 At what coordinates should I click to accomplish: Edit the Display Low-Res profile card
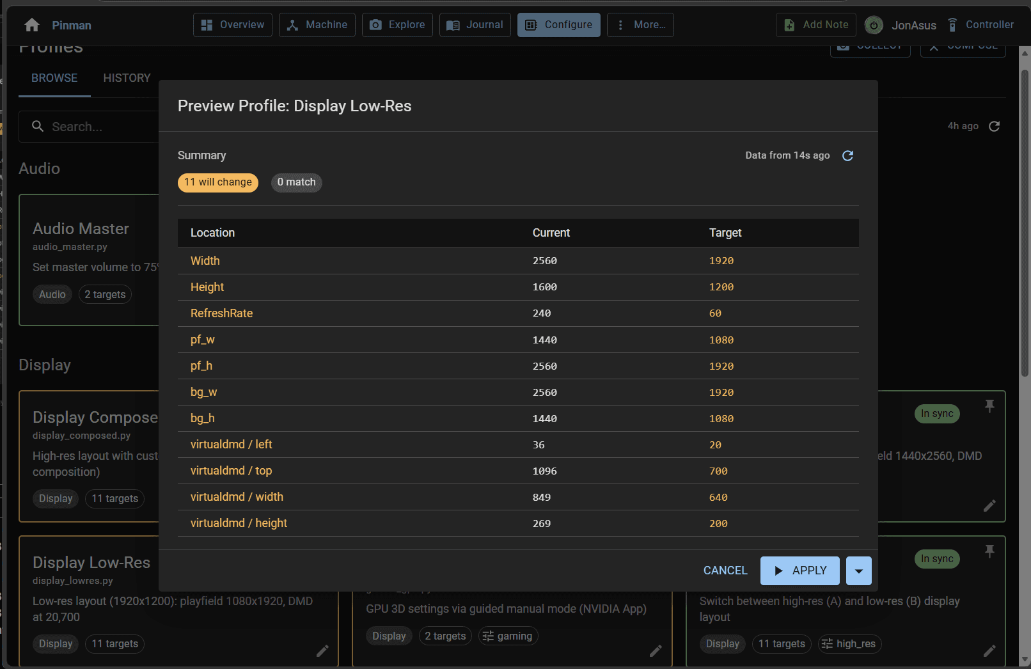click(322, 650)
